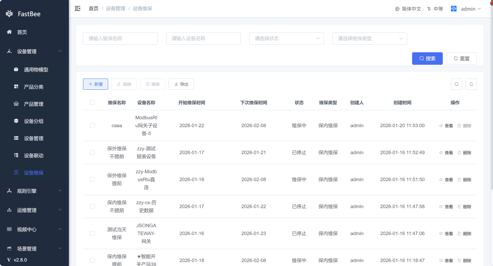The height and width of the screenshot is (266, 493).
Task: Click the 视频中心 sidebar icon
Action: click(x=10, y=229)
